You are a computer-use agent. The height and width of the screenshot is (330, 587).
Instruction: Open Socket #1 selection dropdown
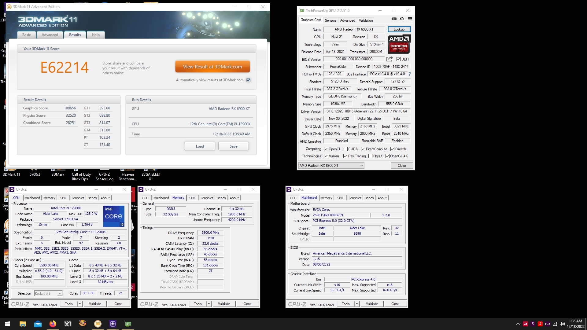coord(48,294)
